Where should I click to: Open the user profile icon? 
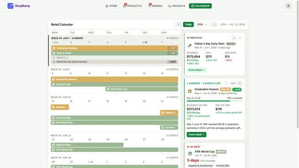coord(288,6)
